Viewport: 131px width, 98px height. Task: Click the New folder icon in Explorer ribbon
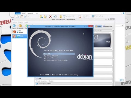(x=61, y=17)
